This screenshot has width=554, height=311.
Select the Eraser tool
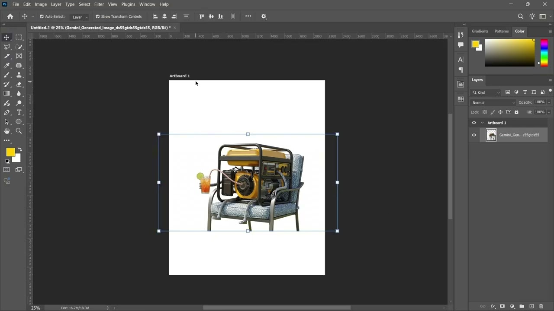[x=19, y=84]
